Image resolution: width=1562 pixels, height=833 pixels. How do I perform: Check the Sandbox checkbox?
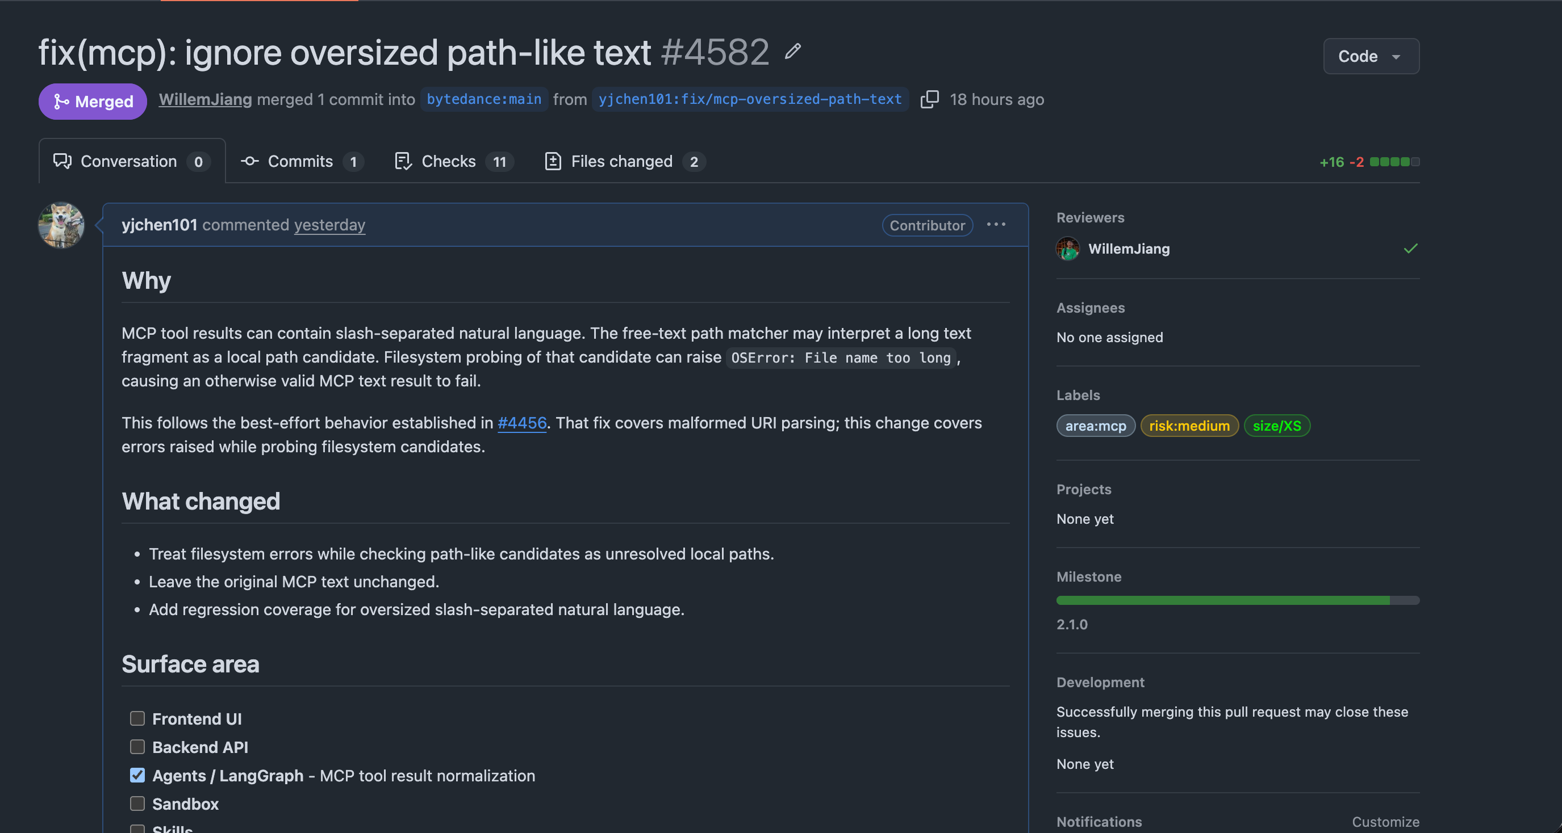pyautogui.click(x=137, y=804)
